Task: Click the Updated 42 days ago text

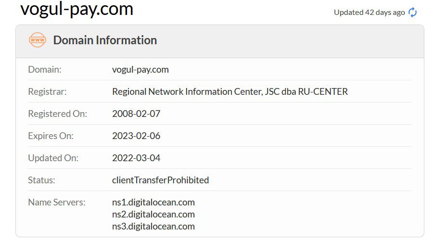Action: 369,13
